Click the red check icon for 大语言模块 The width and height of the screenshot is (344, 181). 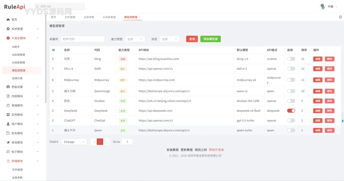point(8,38)
